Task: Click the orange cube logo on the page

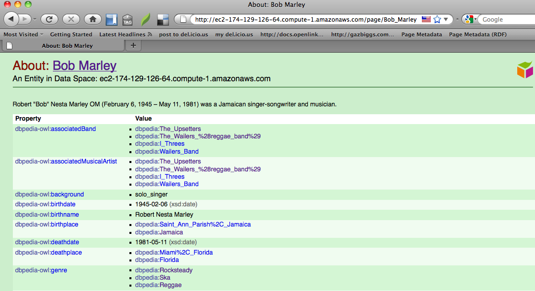Action: [525, 70]
